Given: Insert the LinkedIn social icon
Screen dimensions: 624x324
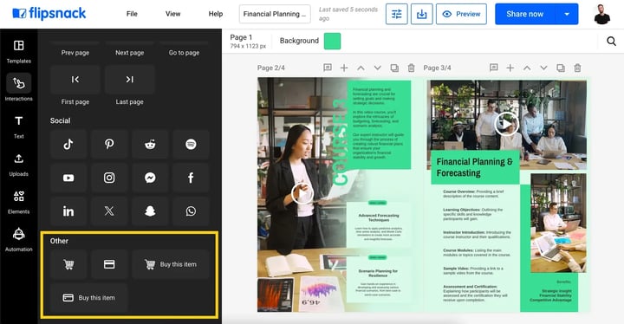Looking at the screenshot, I should pyautogui.click(x=68, y=211).
